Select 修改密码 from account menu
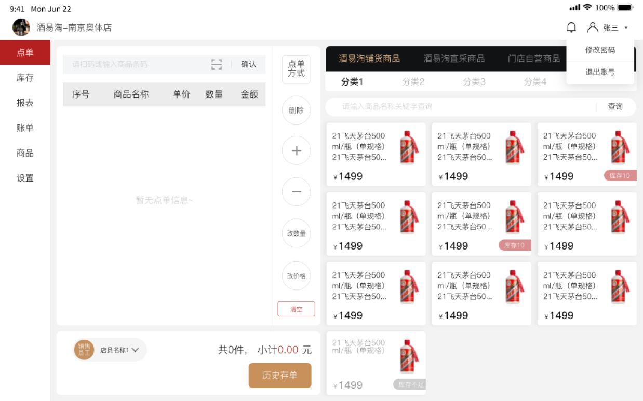Image resolution: width=643 pixels, height=401 pixels. coord(600,50)
